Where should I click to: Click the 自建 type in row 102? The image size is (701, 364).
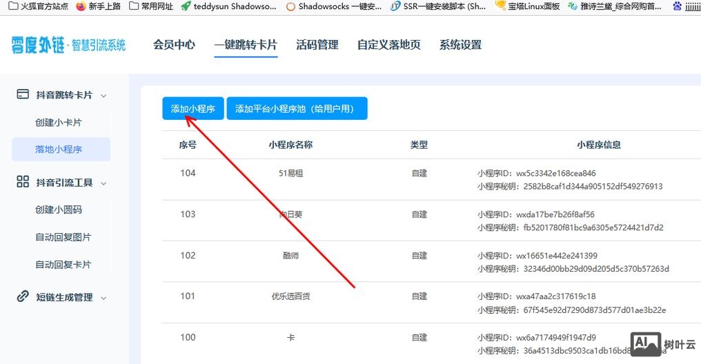[419, 256]
